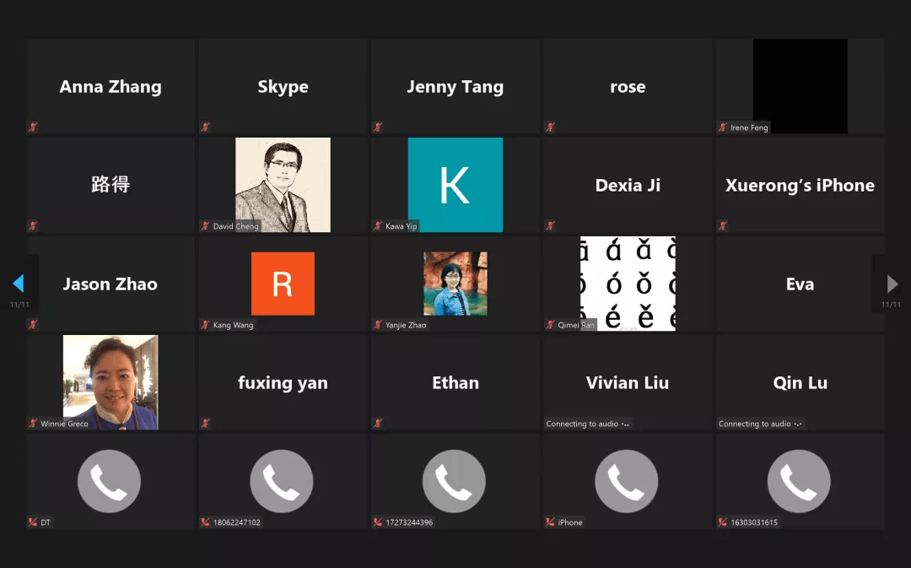Click the 16303031615 caller label
This screenshot has width=911, height=568.
[x=754, y=522]
